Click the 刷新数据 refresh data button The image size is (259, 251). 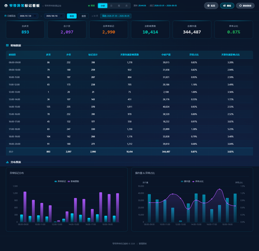(x=245, y=6)
